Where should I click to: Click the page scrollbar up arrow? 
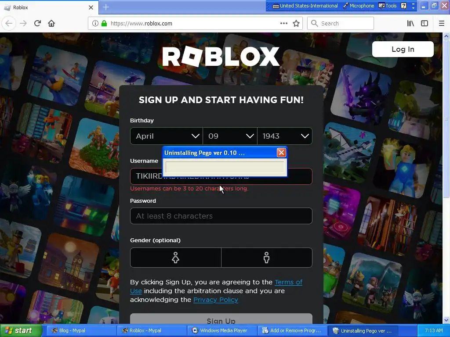click(x=446, y=36)
